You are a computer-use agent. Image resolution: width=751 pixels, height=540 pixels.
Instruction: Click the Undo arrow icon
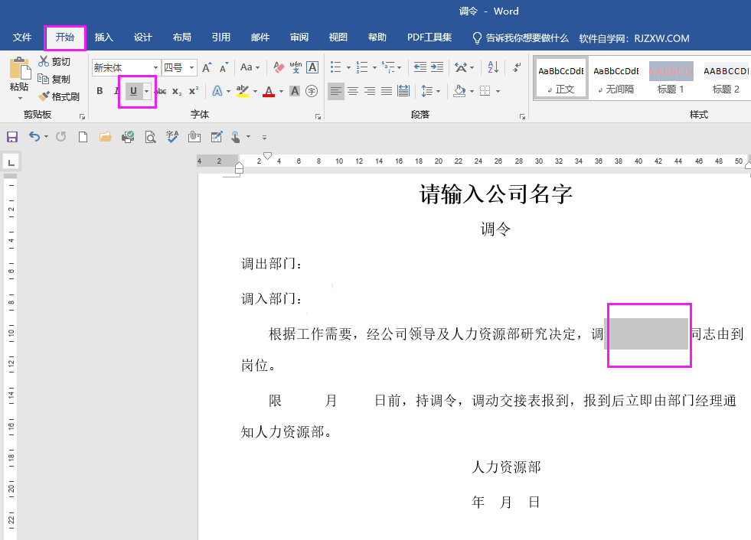tap(34, 137)
